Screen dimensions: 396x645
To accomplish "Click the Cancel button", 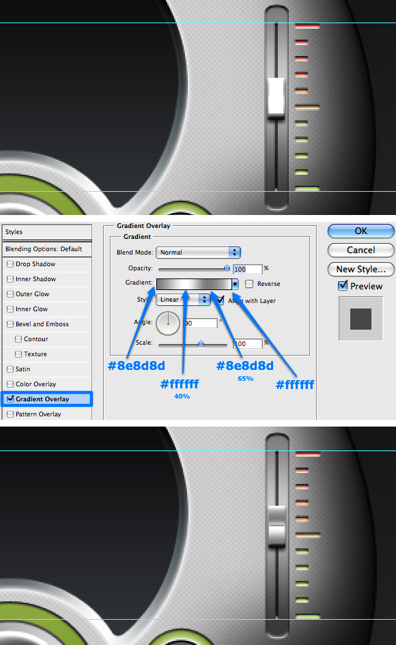I will click(x=360, y=250).
